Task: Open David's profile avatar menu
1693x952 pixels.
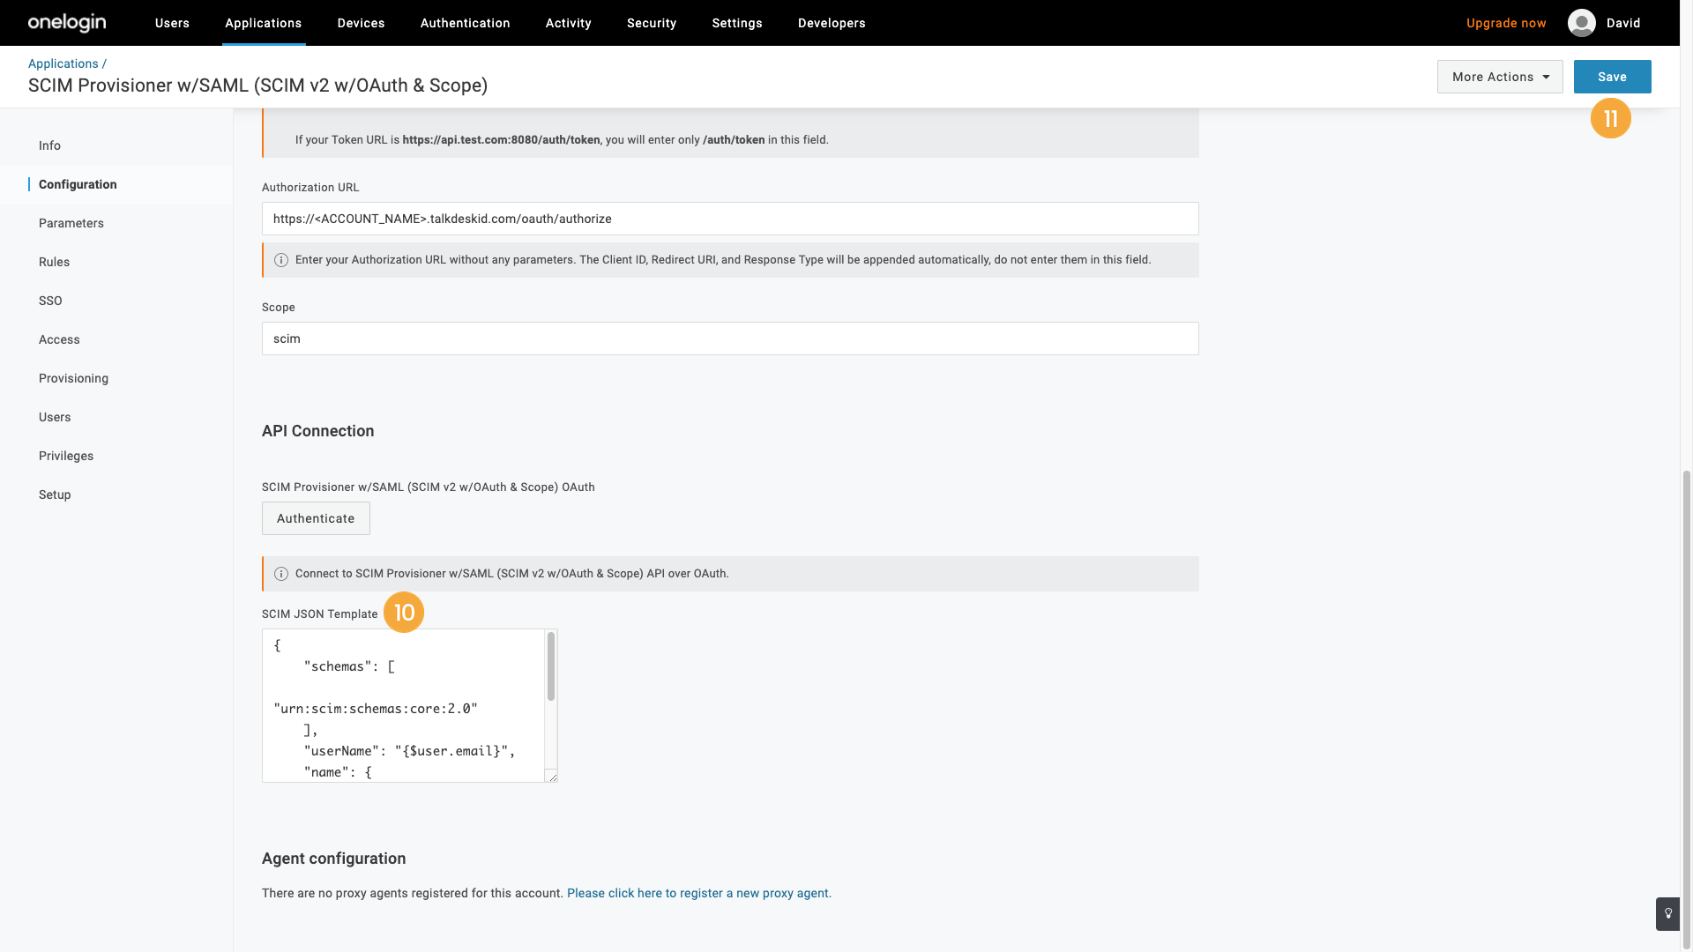Action: [1581, 23]
